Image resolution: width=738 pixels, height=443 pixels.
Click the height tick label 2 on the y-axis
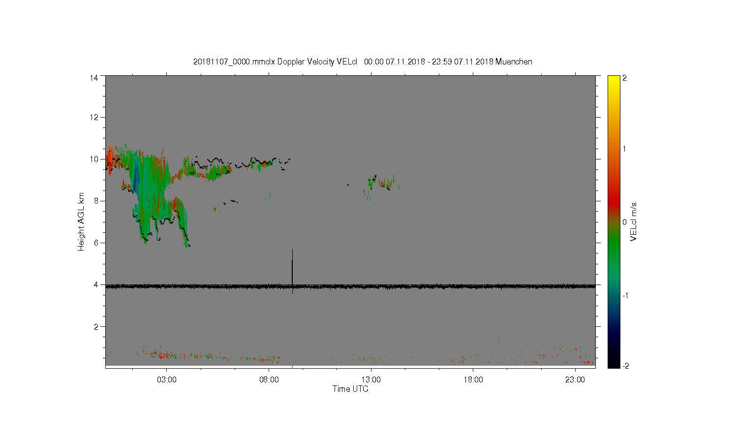click(x=95, y=326)
